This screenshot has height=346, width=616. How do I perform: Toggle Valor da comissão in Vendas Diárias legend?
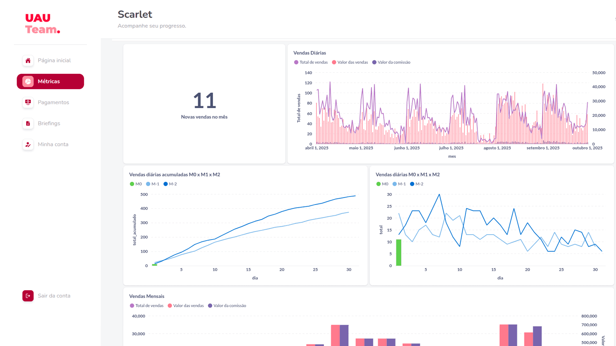coord(391,62)
